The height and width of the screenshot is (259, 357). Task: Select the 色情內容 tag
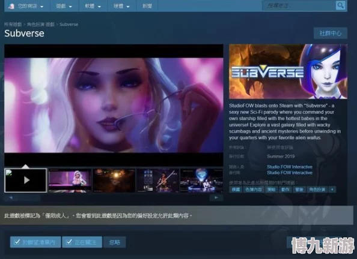[254, 189]
